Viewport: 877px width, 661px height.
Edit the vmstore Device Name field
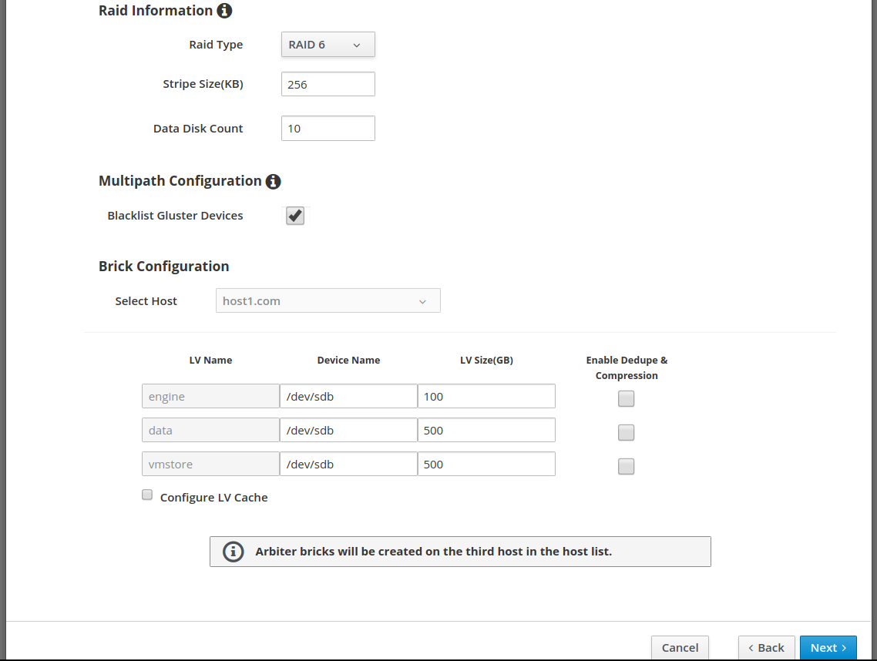[x=348, y=465]
